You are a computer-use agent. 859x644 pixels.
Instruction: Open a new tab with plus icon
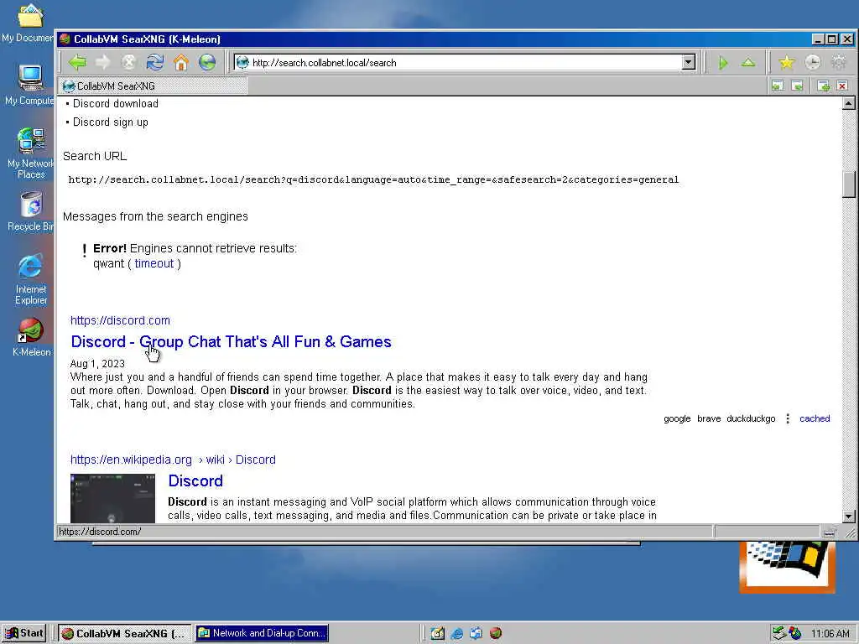pos(823,86)
